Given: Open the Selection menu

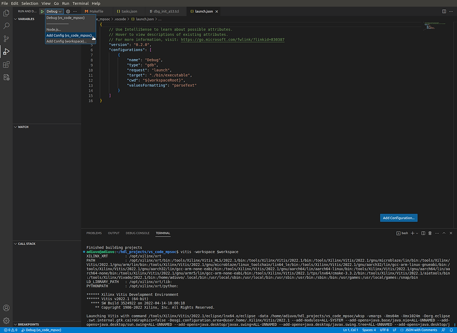Looking at the screenshot, I should pos(30,4).
